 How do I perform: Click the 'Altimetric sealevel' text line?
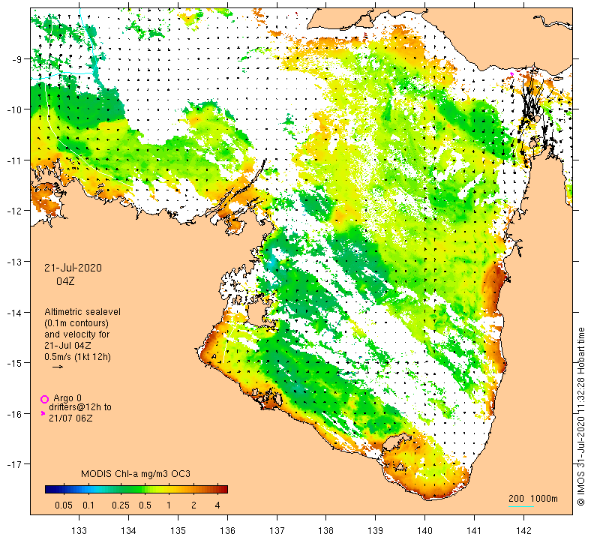(x=82, y=312)
